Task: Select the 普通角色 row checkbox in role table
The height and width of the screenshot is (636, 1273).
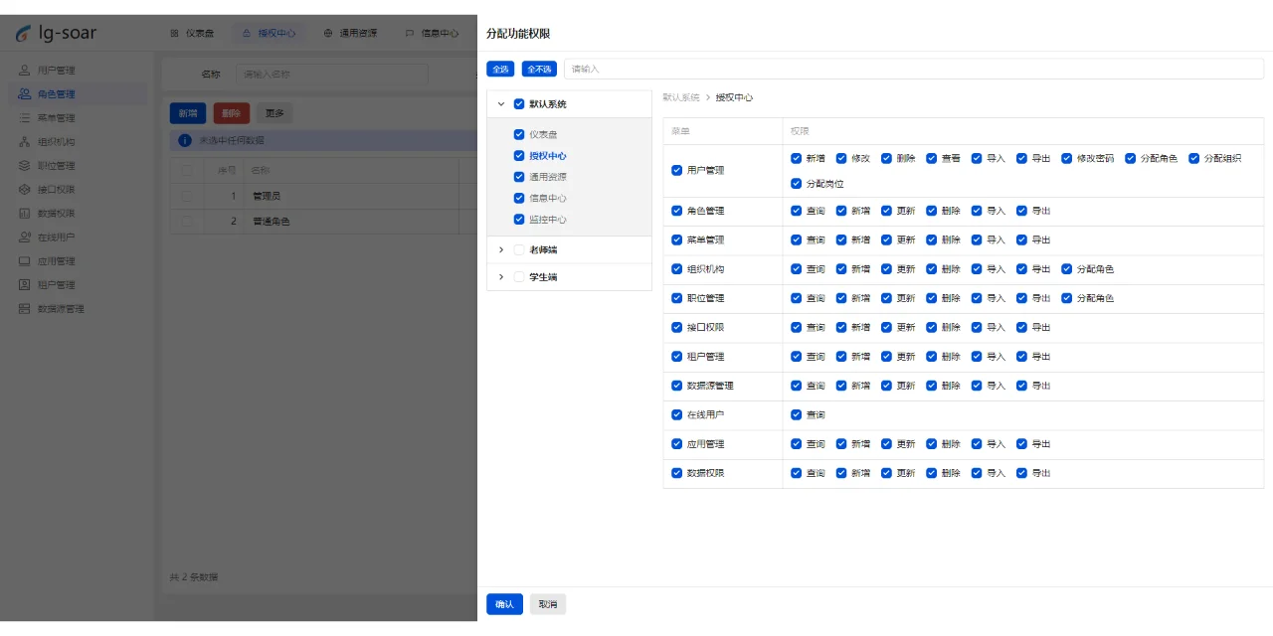Action: 186,222
